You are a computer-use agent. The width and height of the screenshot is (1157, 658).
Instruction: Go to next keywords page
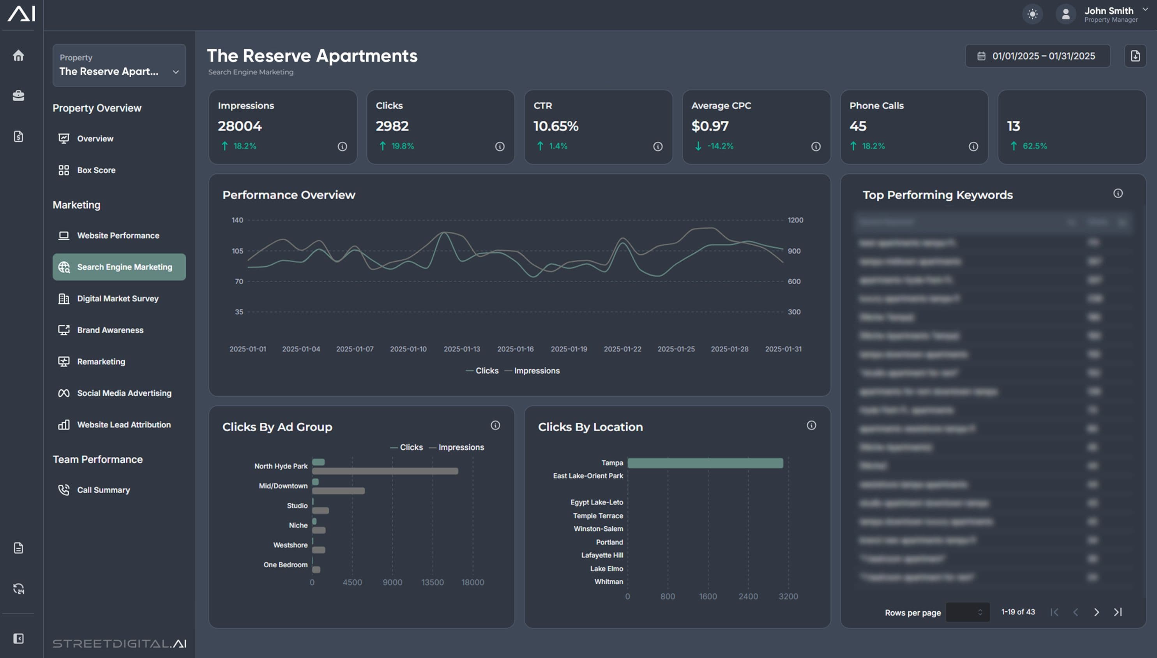point(1096,612)
